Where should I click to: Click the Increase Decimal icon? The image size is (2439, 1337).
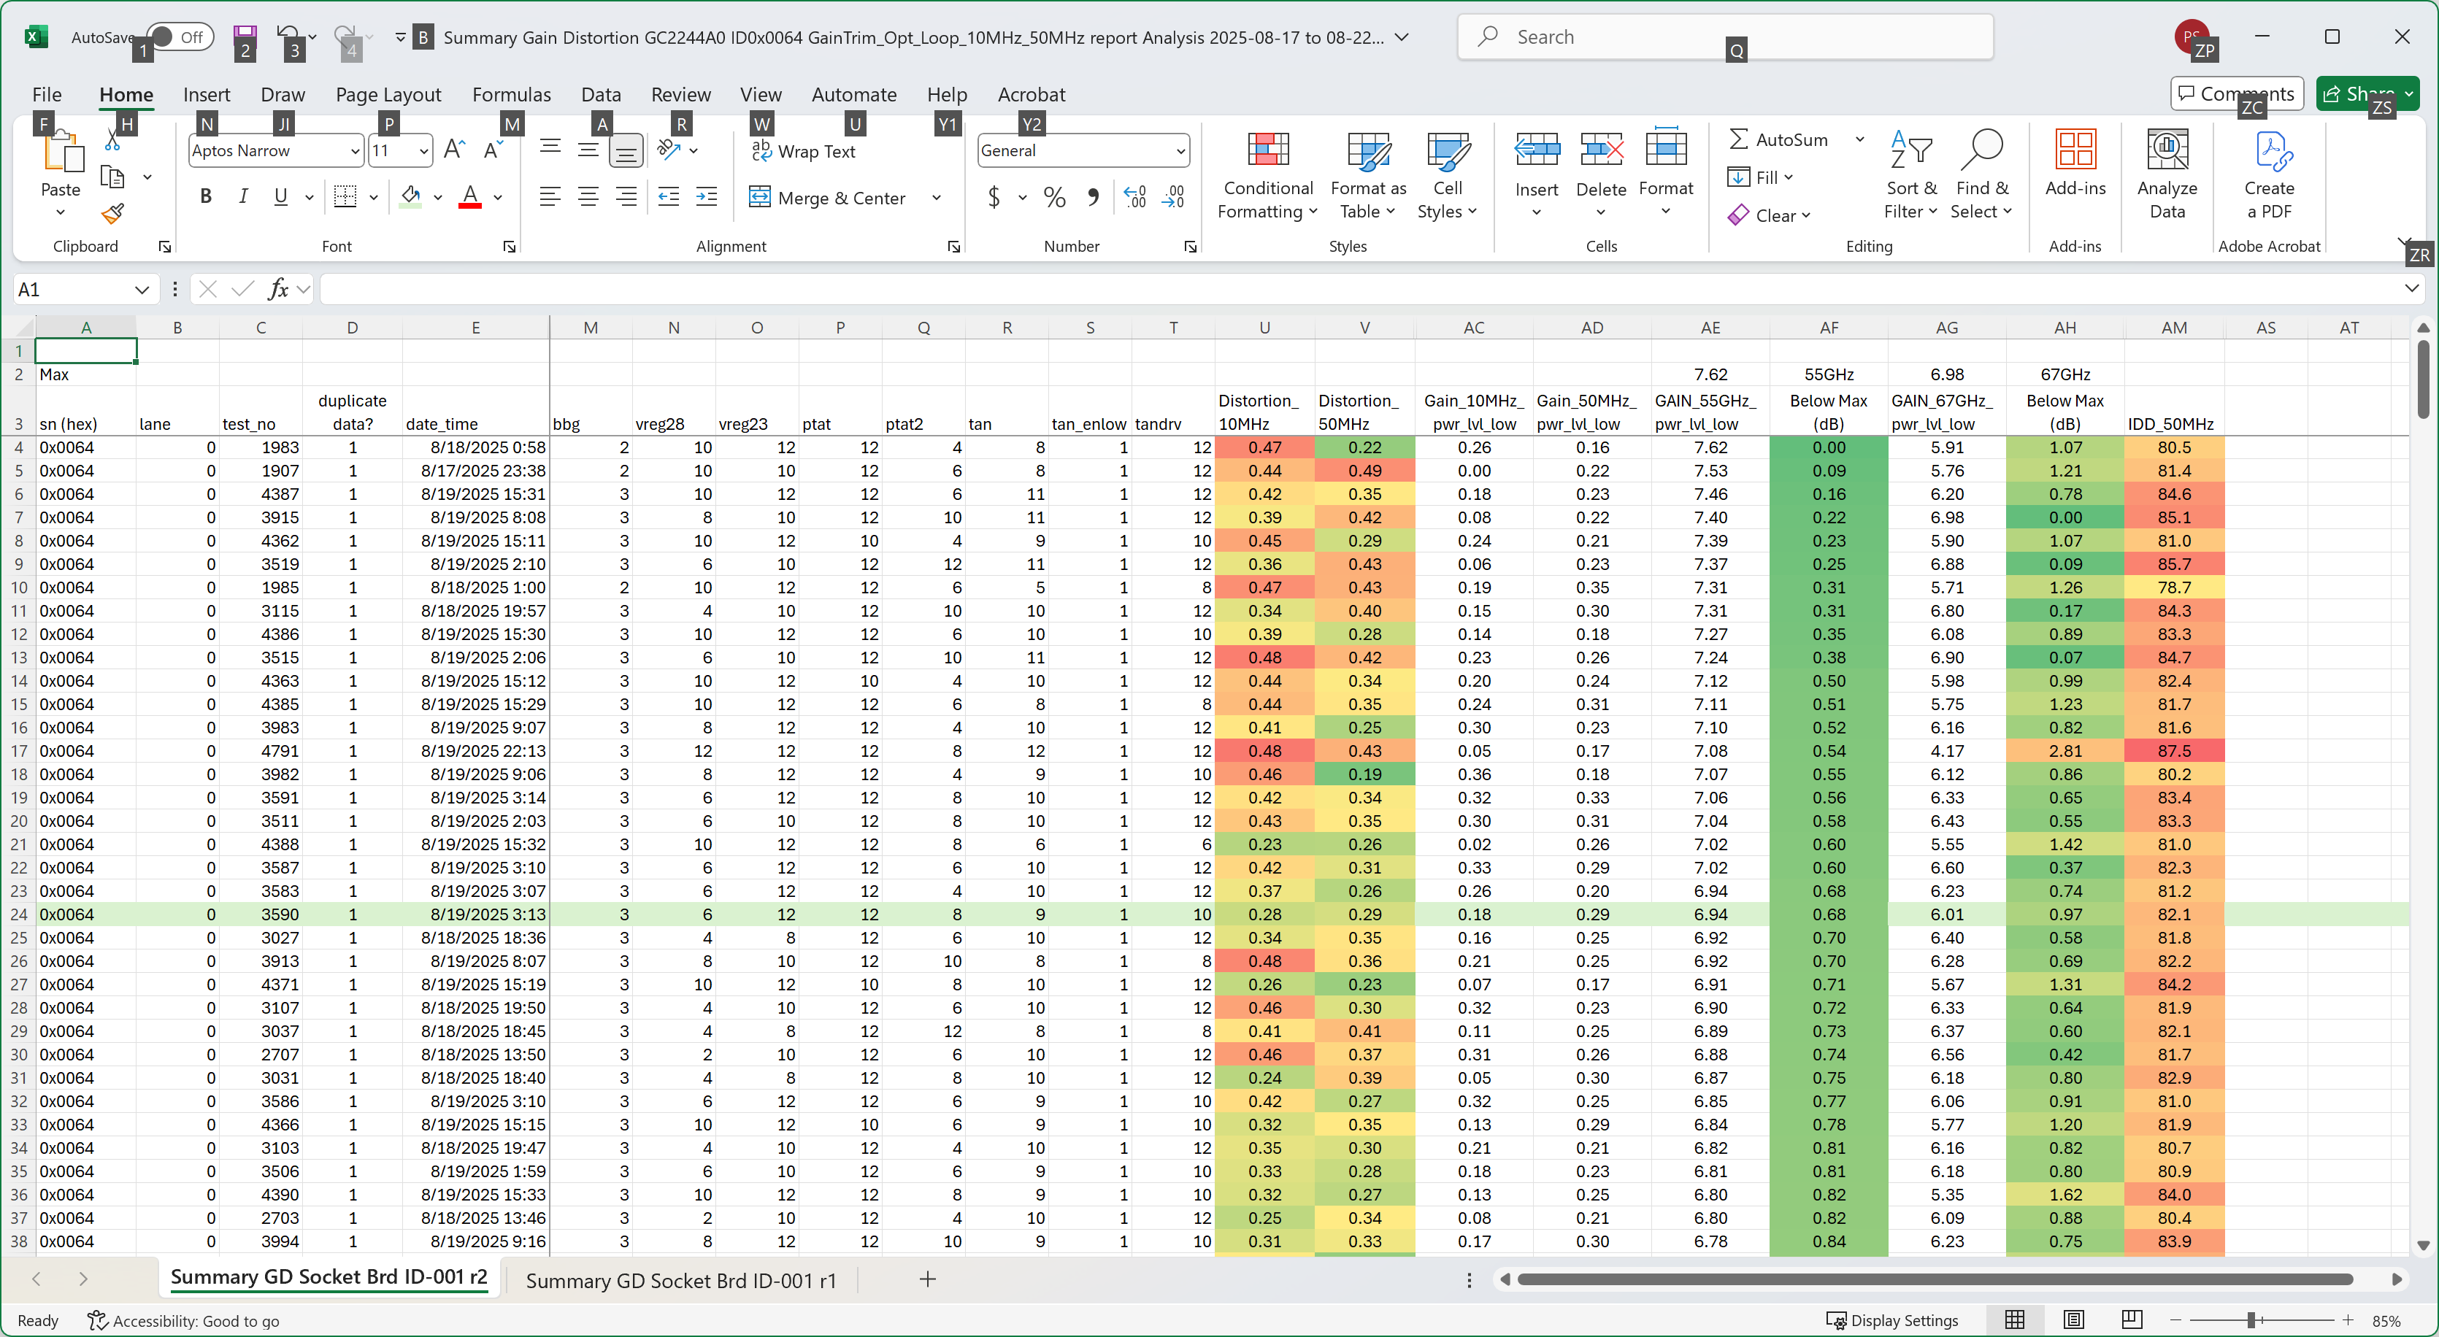(1134, 197)
